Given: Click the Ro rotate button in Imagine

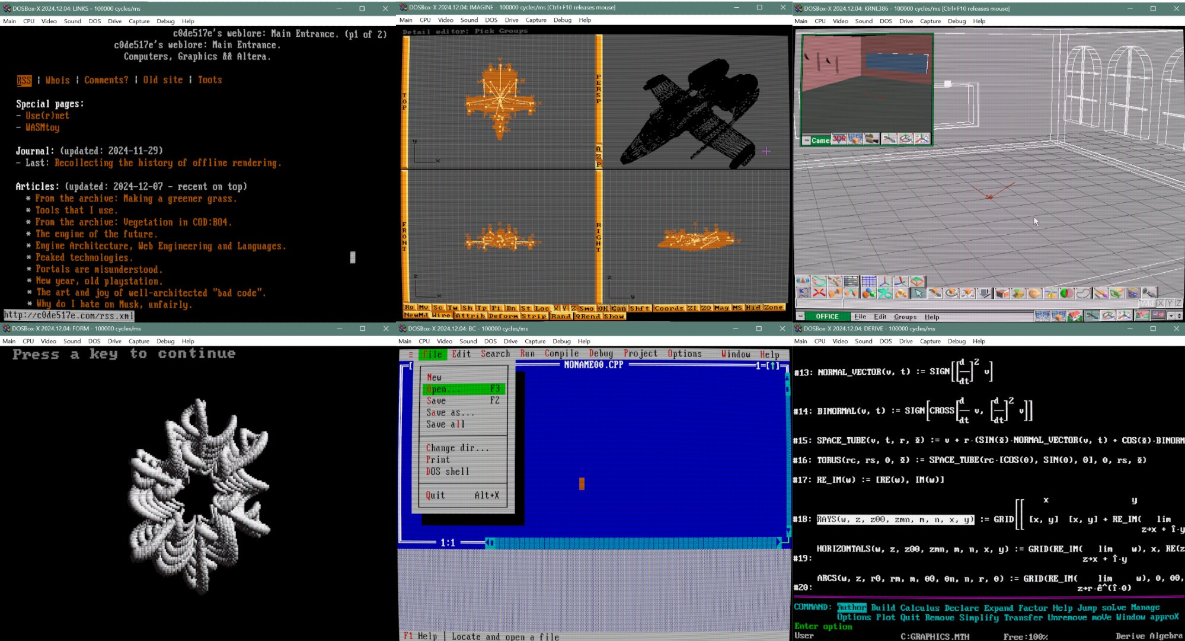Looking at the screenshot, I should (x=410, y=307).
